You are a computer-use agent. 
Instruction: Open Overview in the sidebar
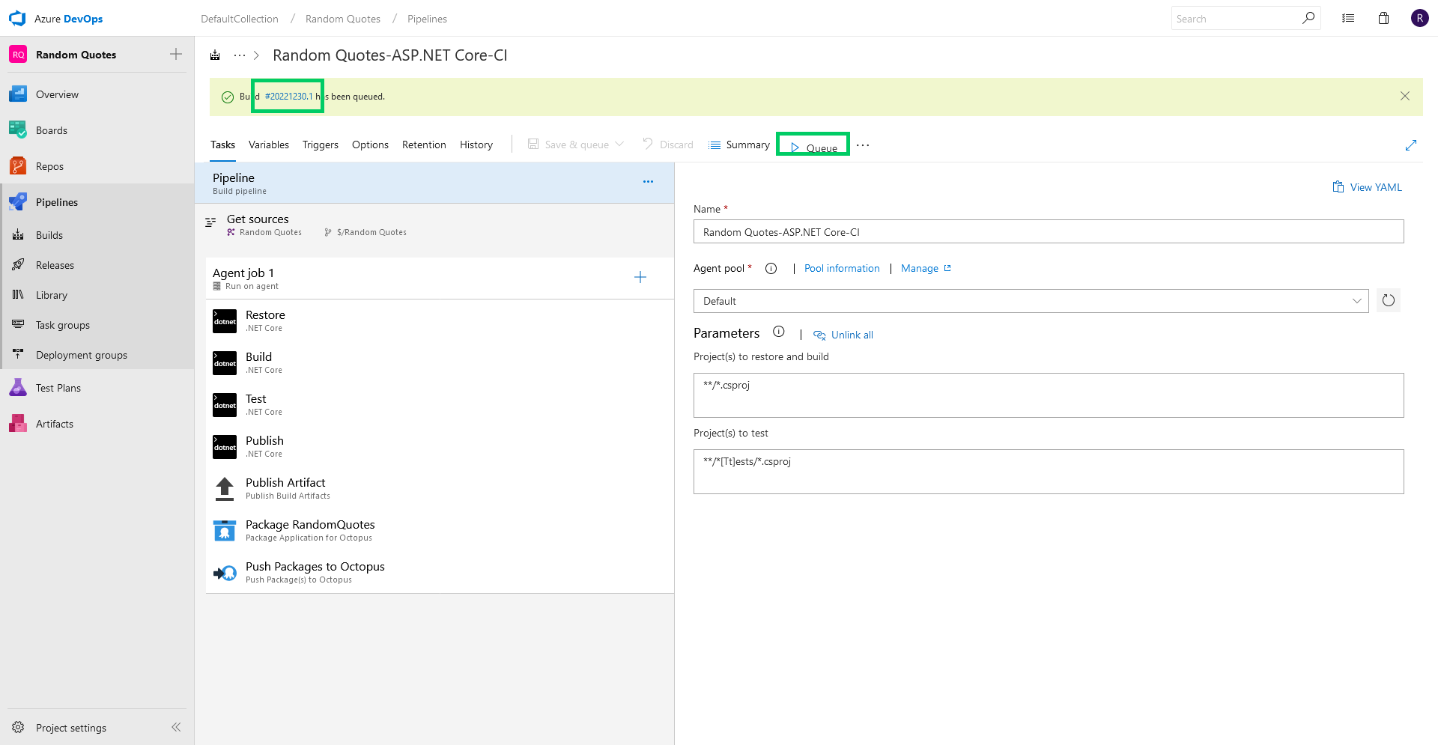pyautogui.click(x=97, y=94)
